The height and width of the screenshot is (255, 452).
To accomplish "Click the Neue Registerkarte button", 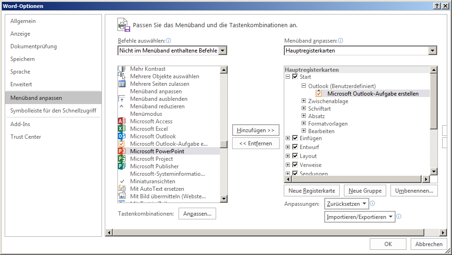I will 312,191.
